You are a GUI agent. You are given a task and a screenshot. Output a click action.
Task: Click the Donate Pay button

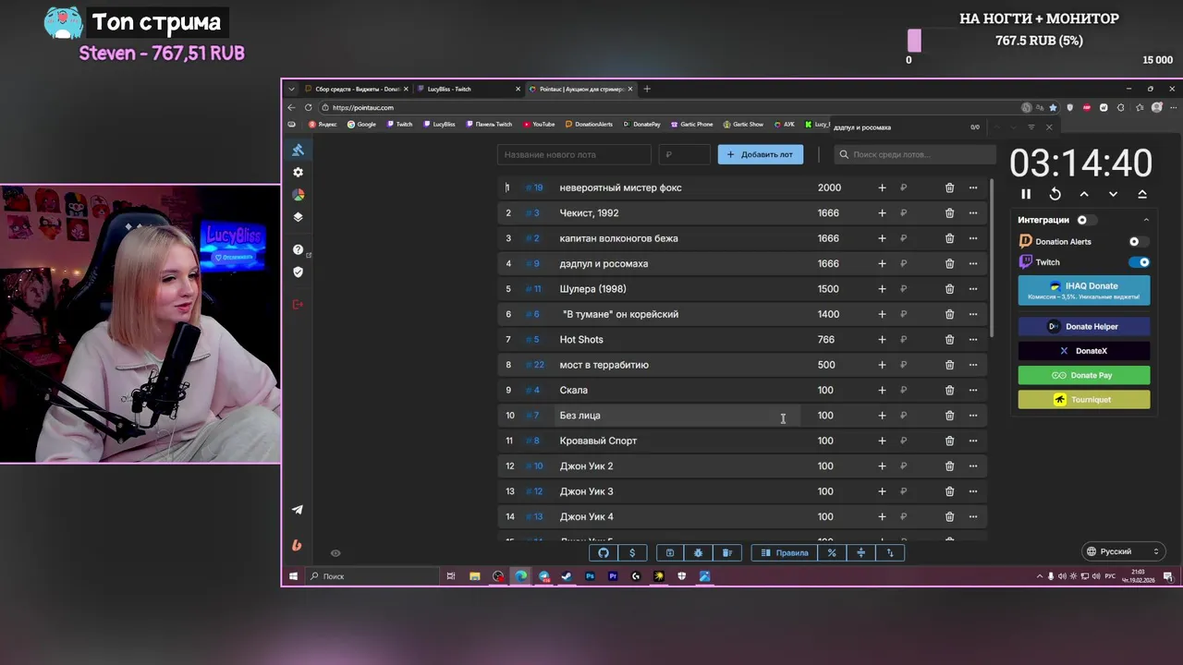(1084, 376)
